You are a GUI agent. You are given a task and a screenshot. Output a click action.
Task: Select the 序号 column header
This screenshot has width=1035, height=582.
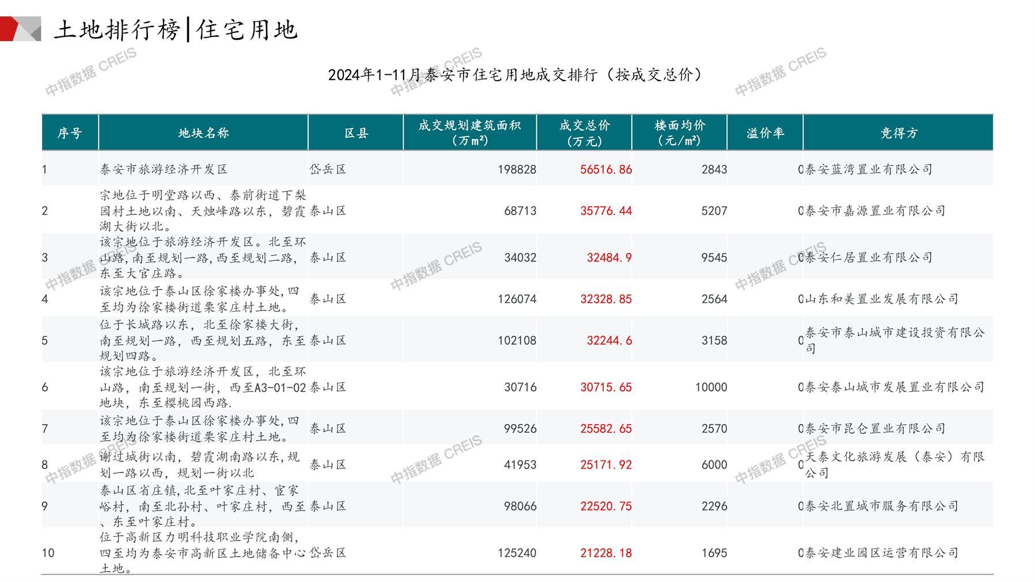point(70,133)
